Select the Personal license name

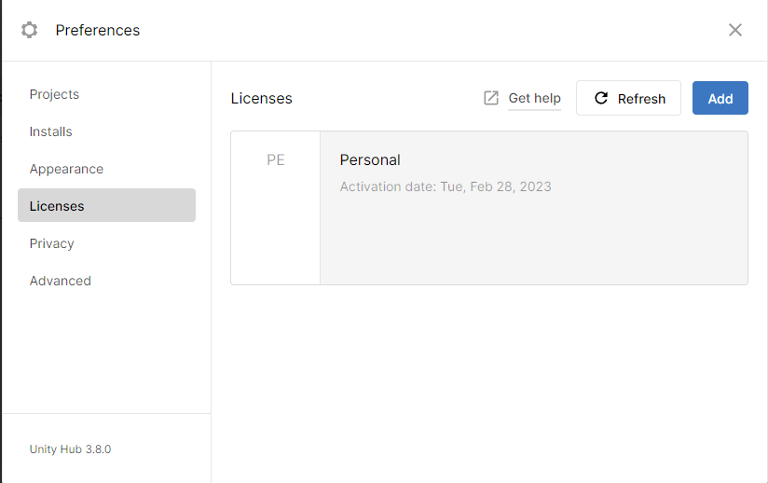(370, 160)
